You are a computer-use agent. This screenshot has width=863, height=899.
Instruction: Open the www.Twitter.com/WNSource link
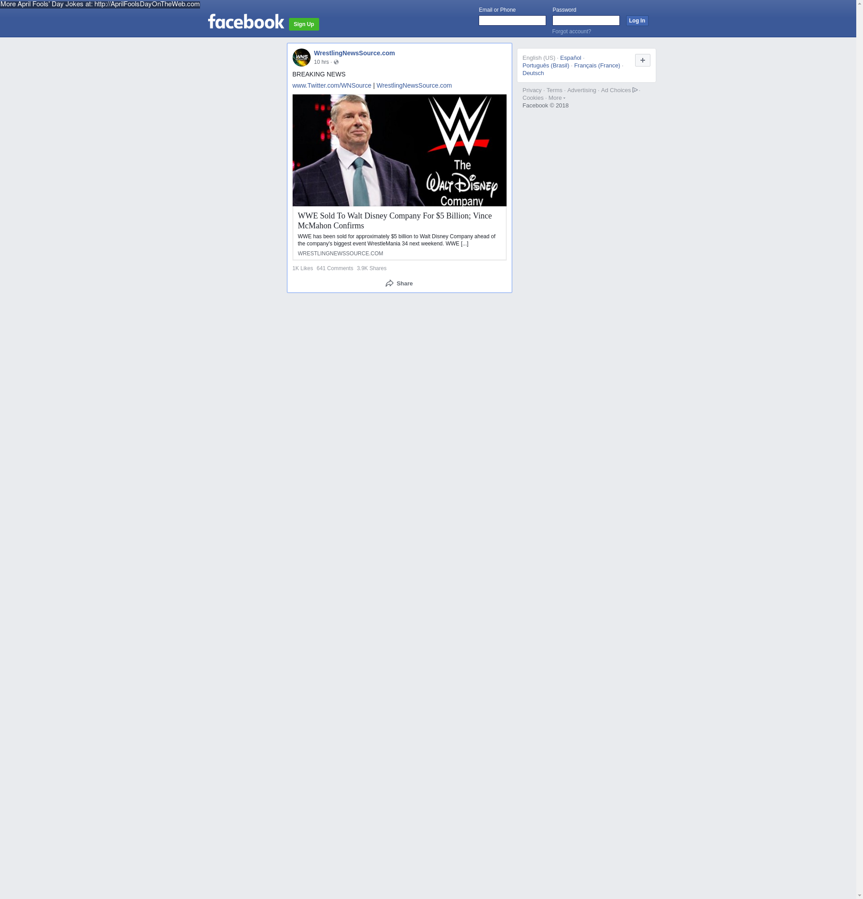coord(332,85)
